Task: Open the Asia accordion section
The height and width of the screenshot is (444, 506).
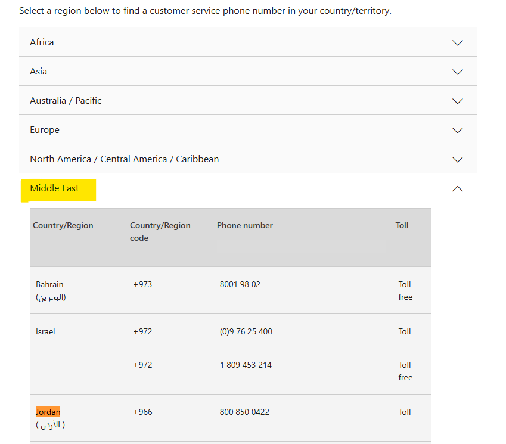Action: 247,72
